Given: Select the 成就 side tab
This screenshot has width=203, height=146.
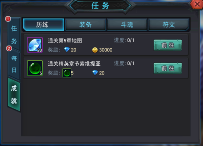Looking at the screenshot, I should (x=14, y=94).
